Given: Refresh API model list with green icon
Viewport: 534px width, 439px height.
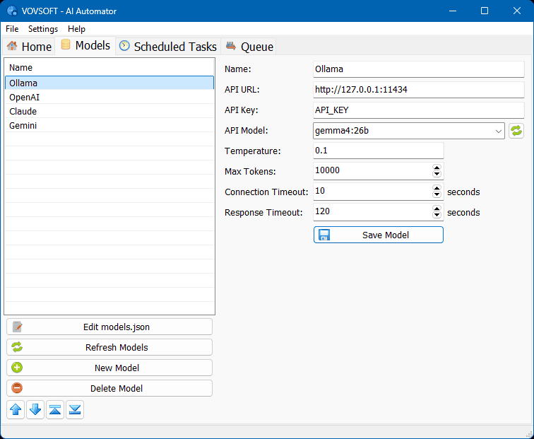Looking at the screenshot, I should pyautogui.click(x=516, y=131).
